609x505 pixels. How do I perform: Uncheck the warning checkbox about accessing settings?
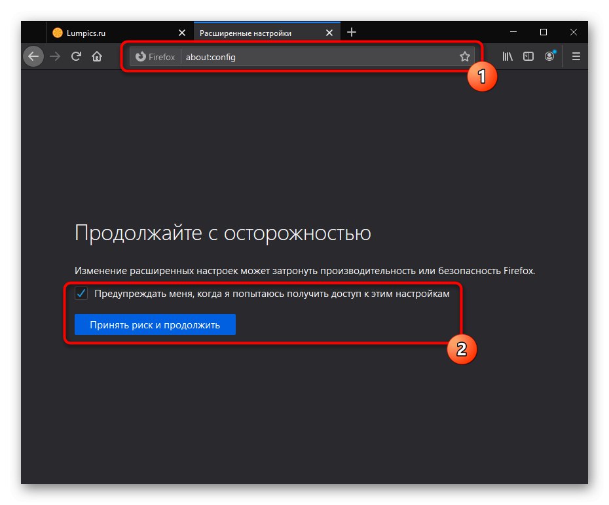coord(81,294)
